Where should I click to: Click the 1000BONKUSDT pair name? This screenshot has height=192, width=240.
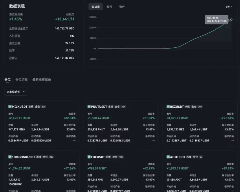(23, 157)
